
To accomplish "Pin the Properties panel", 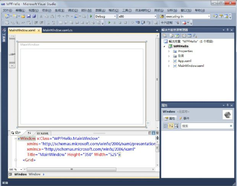I will 227,105.
